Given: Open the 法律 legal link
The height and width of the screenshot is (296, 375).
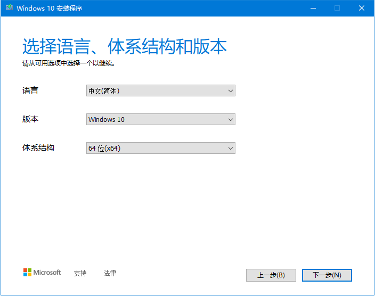Looking at the screenshot, I should 110,273.
